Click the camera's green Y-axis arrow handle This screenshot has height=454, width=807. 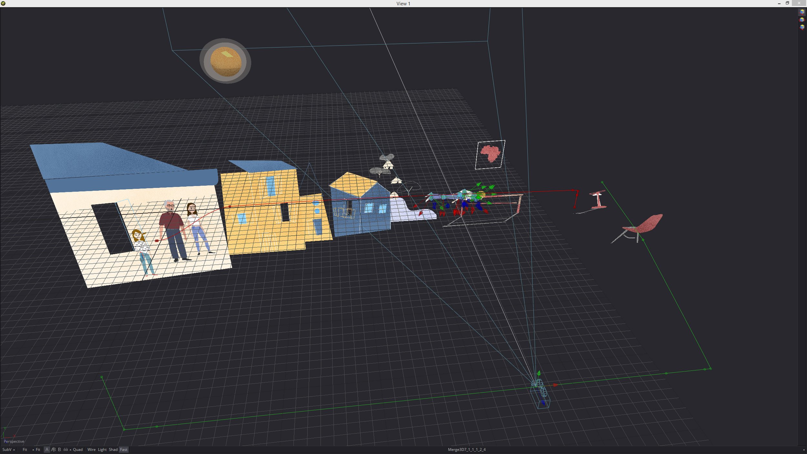538,373
